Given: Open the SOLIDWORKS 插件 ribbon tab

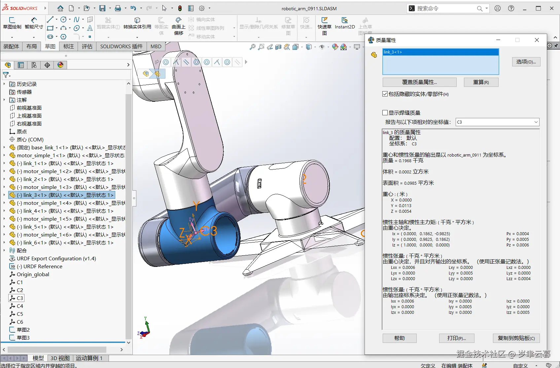Looking at the screenshot, I should (122, 47).
